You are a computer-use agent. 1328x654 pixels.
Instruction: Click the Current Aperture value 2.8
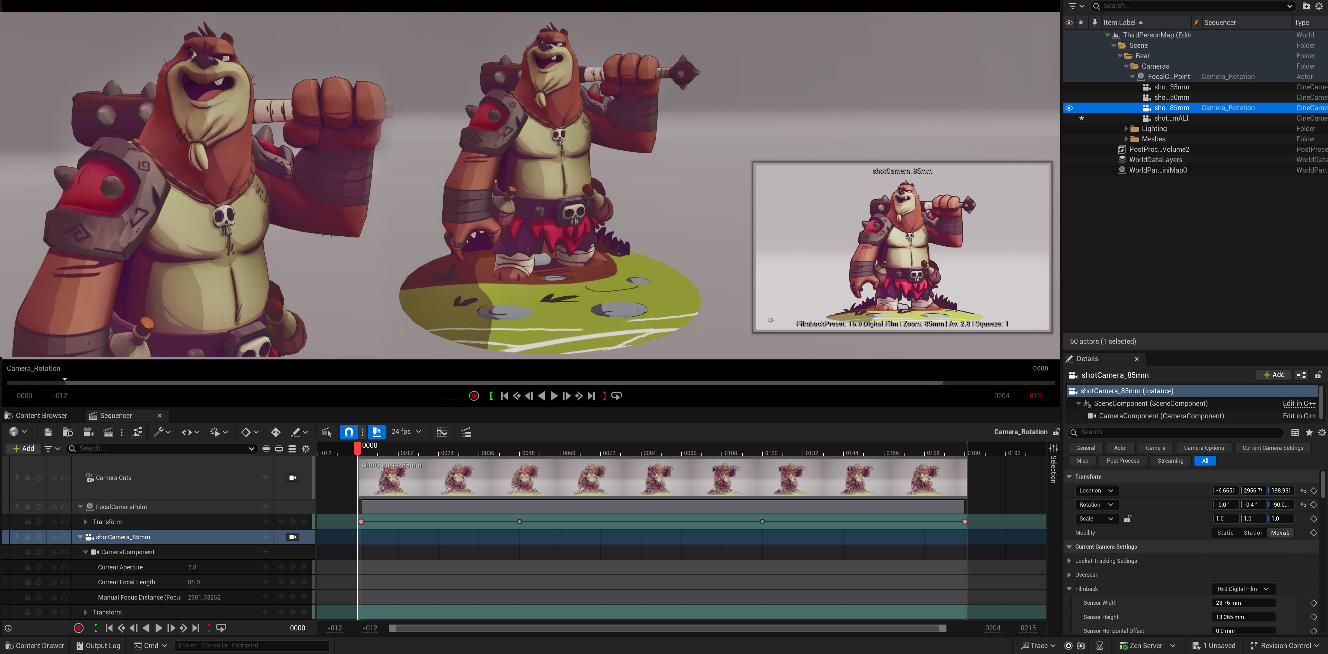pos(192,567)
